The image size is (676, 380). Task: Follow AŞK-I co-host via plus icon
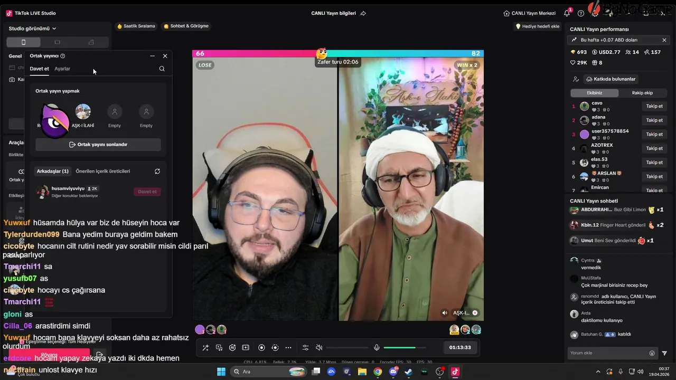pyautogui.click(x=475, y=313)
